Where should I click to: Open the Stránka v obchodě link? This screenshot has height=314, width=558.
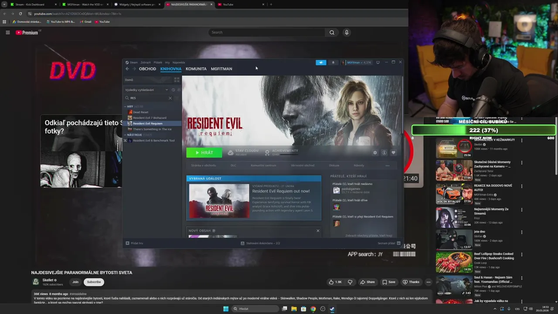coord(204,166)
